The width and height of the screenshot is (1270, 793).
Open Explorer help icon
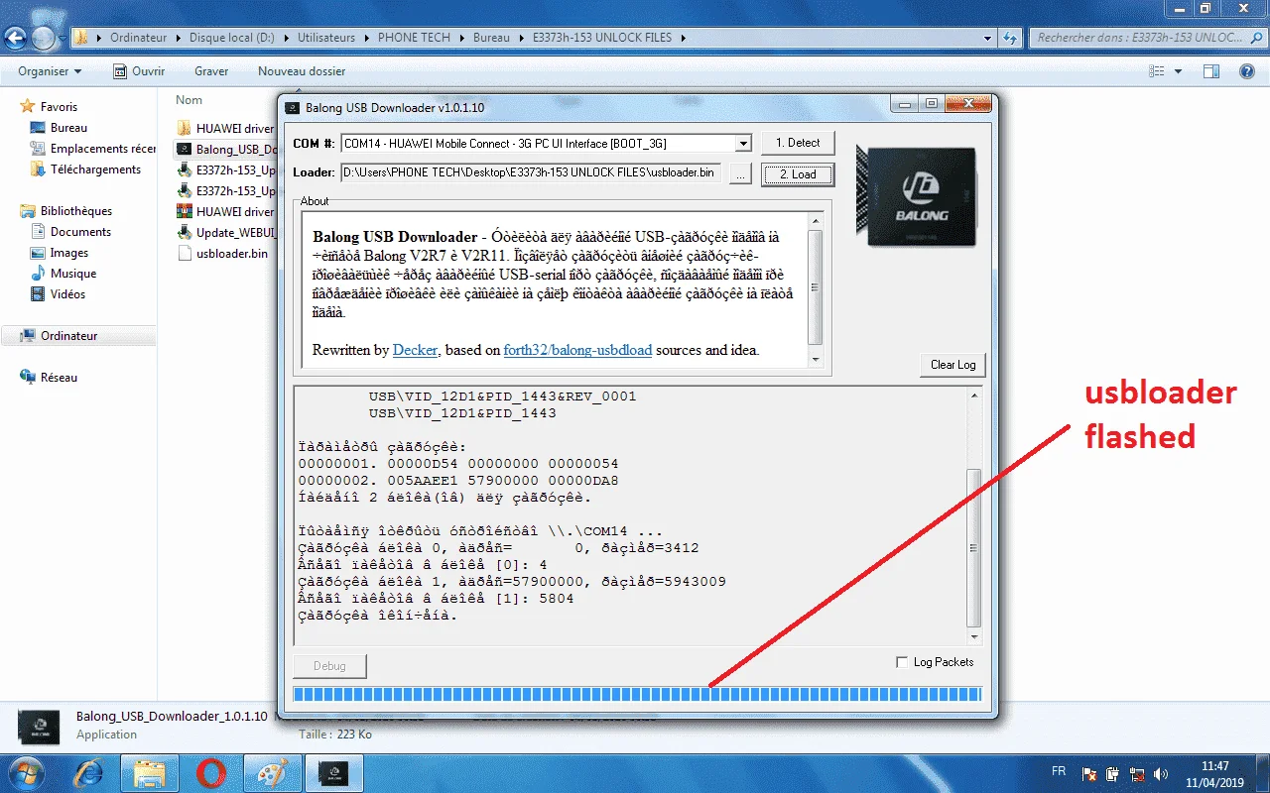coord(1245,71)
